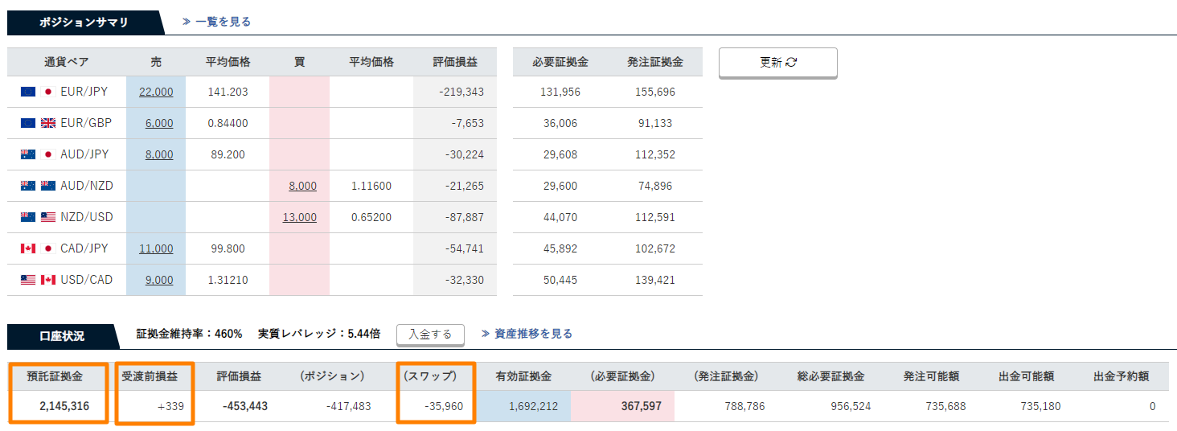
Task: Click the 有効証拠金 header label
Action: (524, 376)
